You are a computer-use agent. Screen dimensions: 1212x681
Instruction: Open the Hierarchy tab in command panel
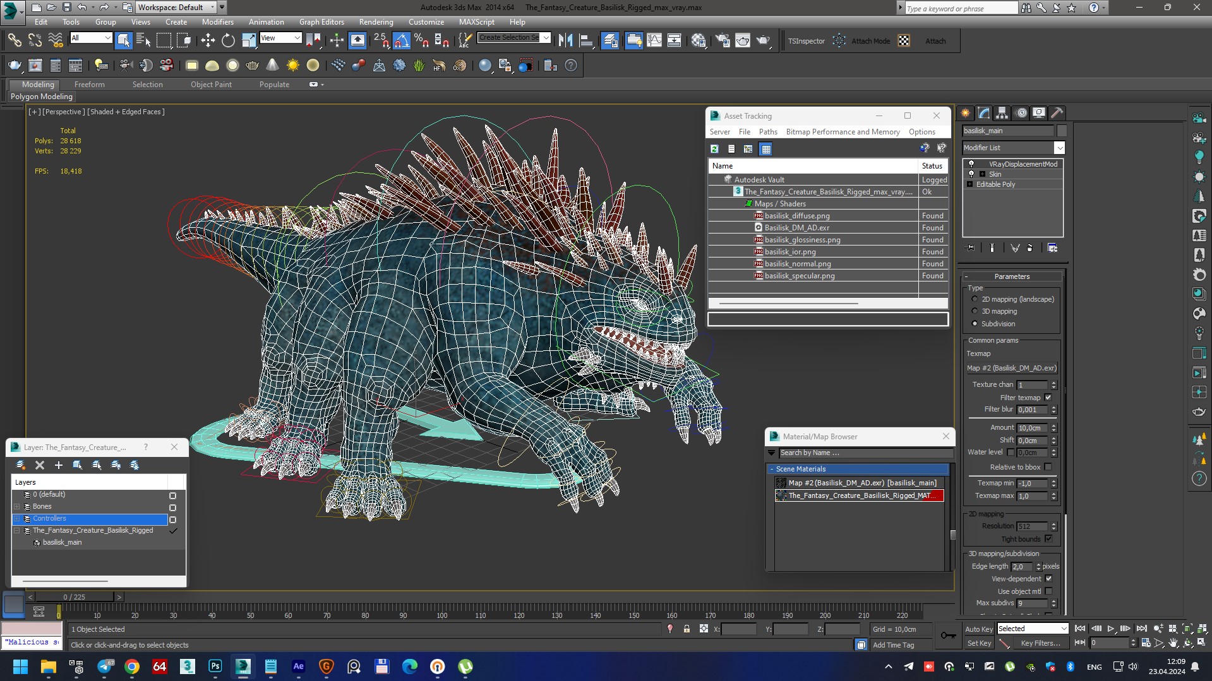pyautogui.click(x=1002, y=113)
